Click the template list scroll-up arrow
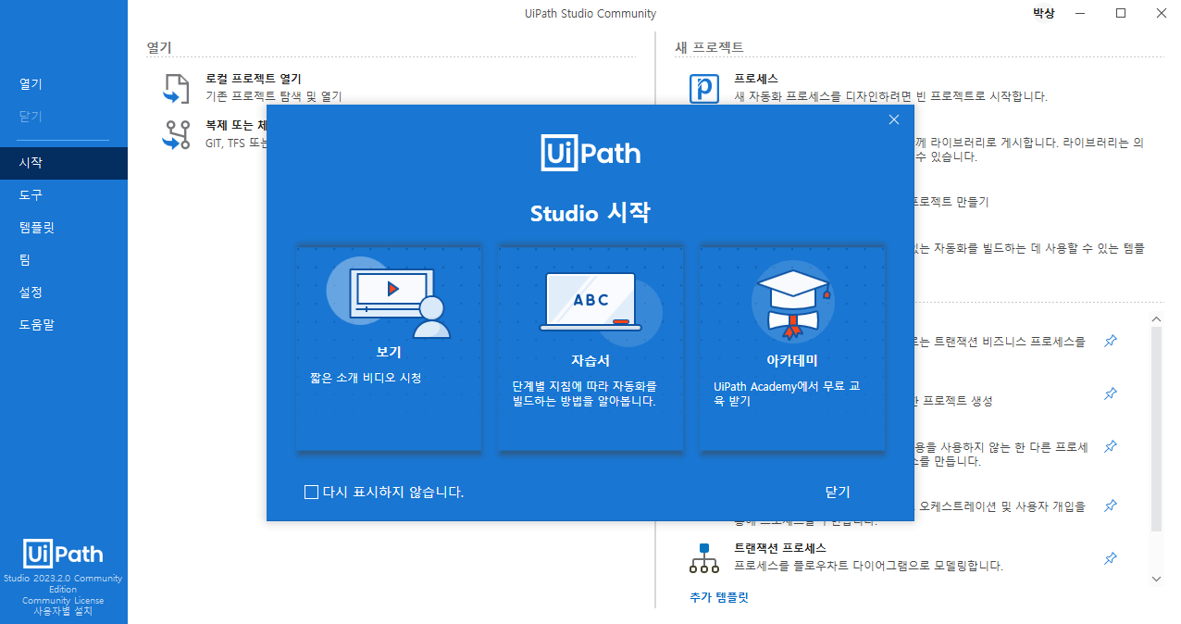 tap(1156, 319)
